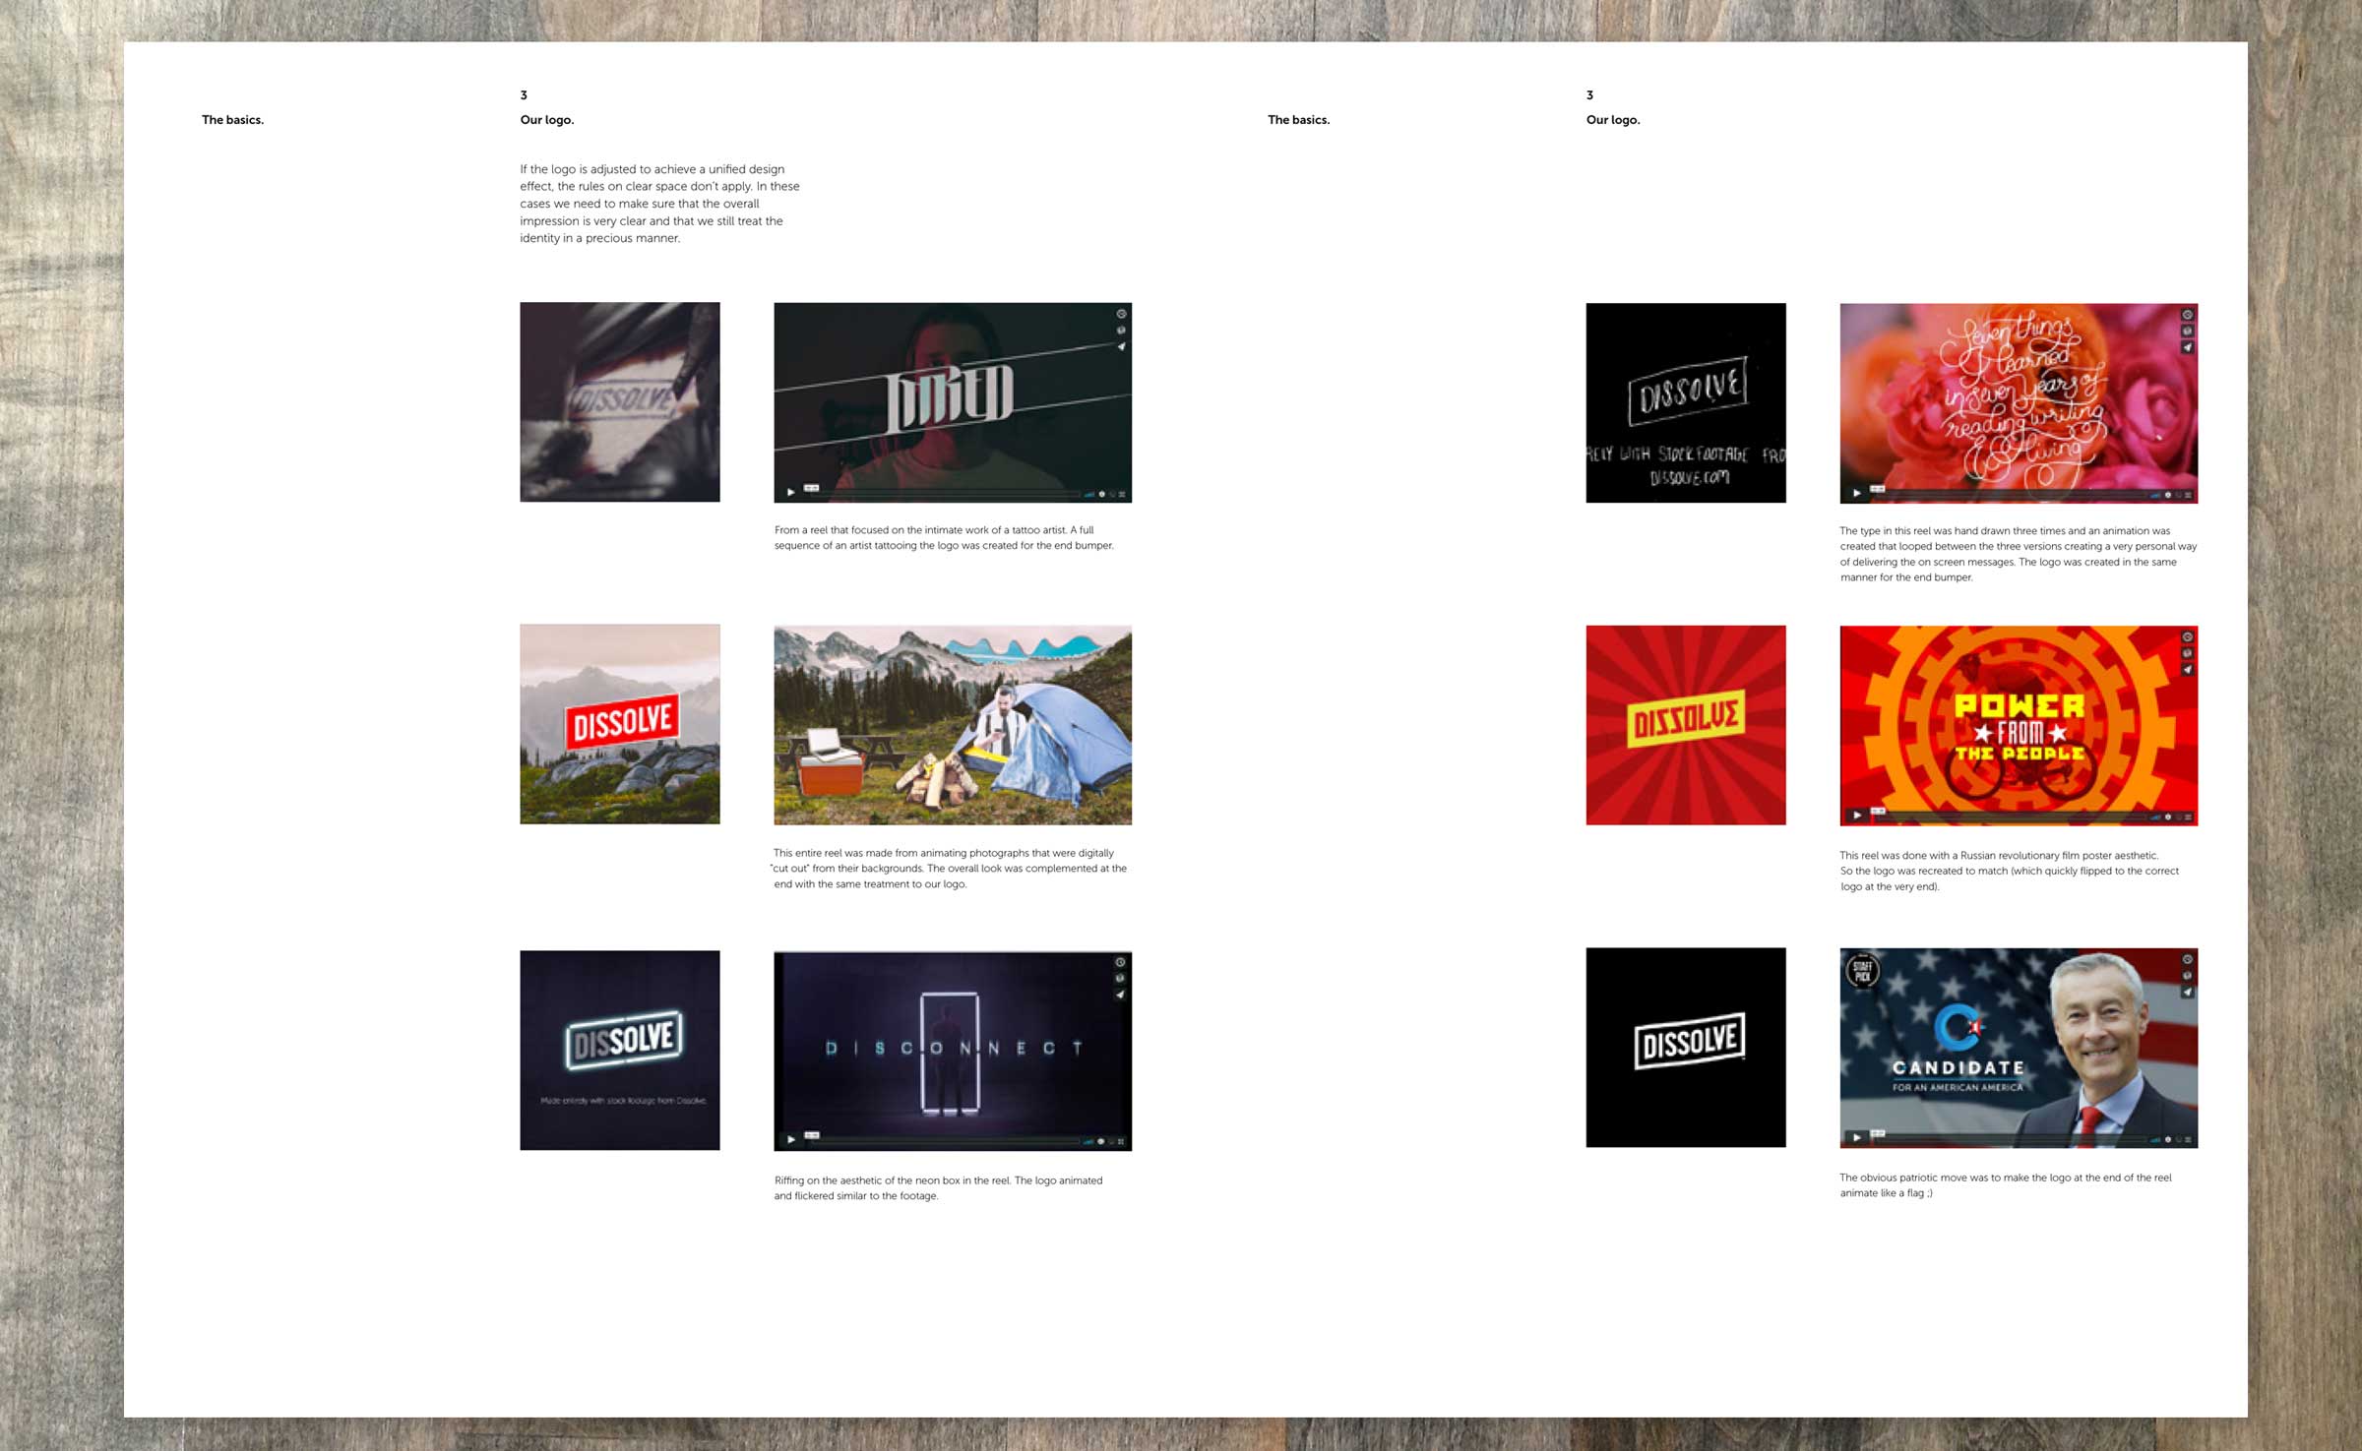2362x1451 pixels.
Task: Select the red Dissolve mountain logo thumbnail
Action: 620,724
